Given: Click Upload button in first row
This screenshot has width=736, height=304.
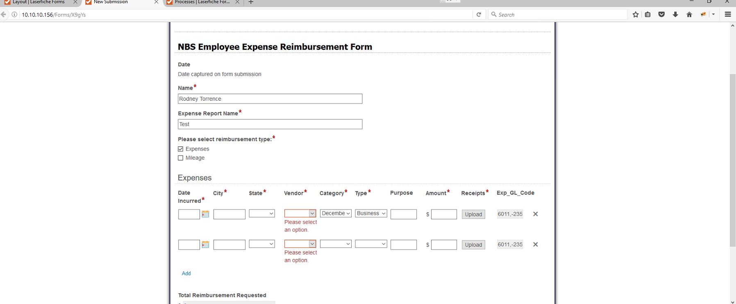Looking at the screenshot, I should tap(473, 214).
